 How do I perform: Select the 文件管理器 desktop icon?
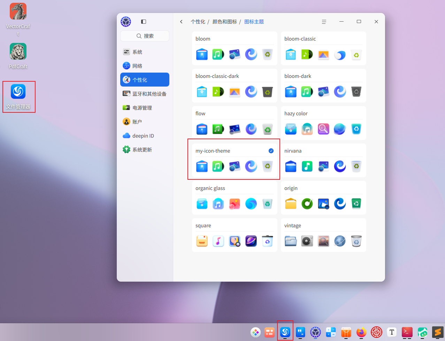pyautogui.click(x=18, y=97)
